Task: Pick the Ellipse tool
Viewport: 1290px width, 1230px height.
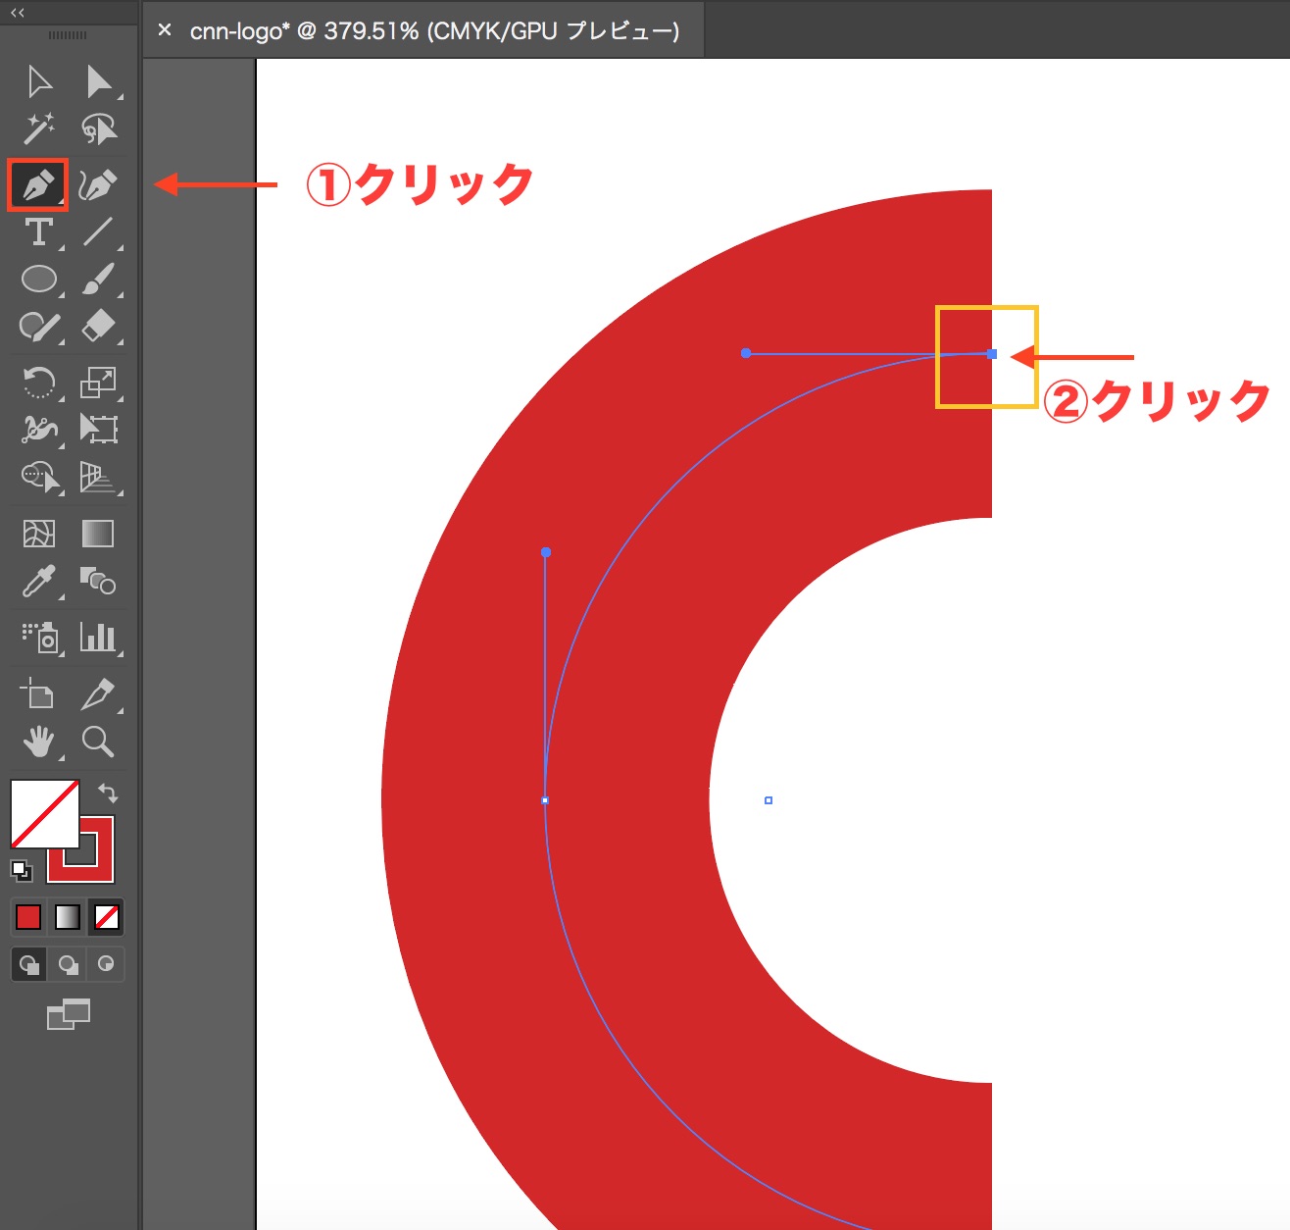Action: pyautogui.click(x=39, y=279)
